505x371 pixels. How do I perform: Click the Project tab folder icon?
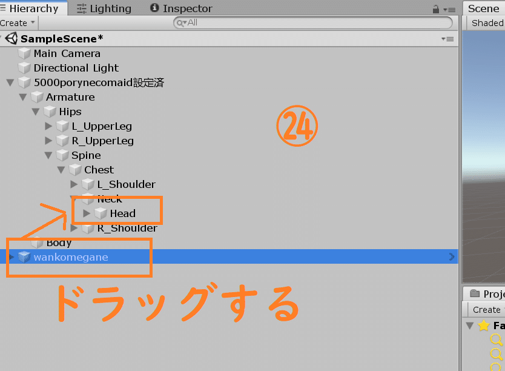pos(474,293)
